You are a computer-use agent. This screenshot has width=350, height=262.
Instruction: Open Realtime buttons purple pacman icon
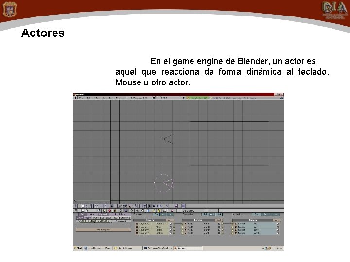pyautogui.click(x=126, y=211)
